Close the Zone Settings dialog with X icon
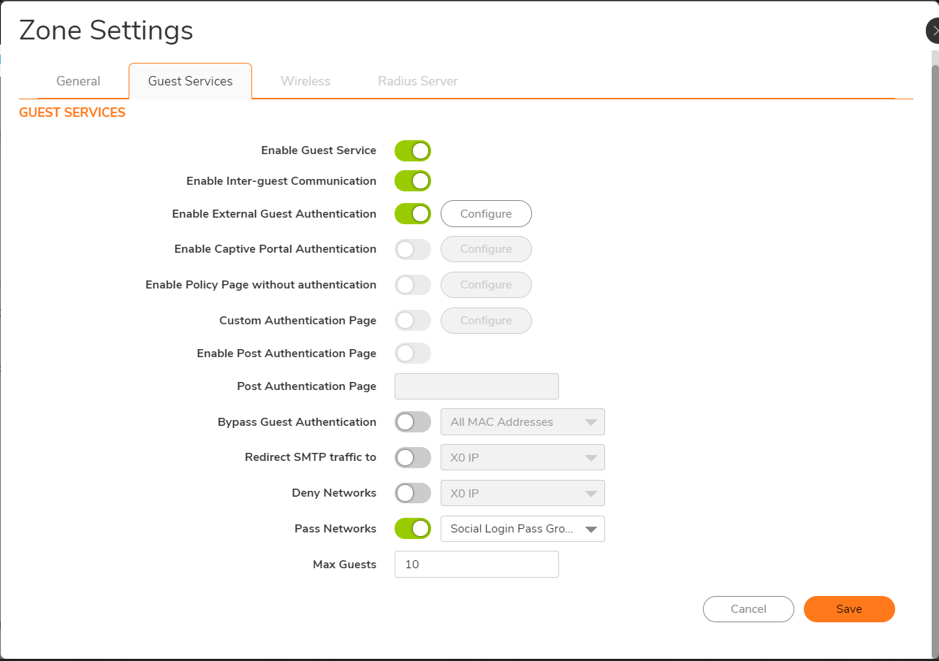The width and height of the screenshot is (939, 661). (934, 31)
